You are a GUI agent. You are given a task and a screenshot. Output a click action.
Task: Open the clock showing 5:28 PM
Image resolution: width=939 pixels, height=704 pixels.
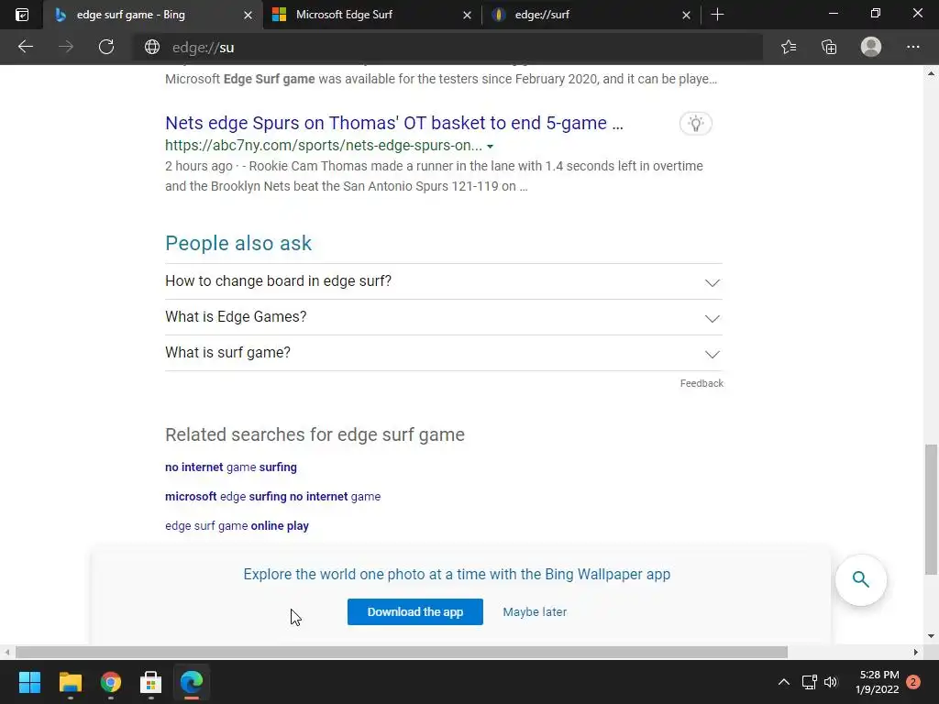coord(878,682)
